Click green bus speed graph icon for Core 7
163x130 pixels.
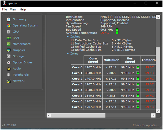[138, 107]
